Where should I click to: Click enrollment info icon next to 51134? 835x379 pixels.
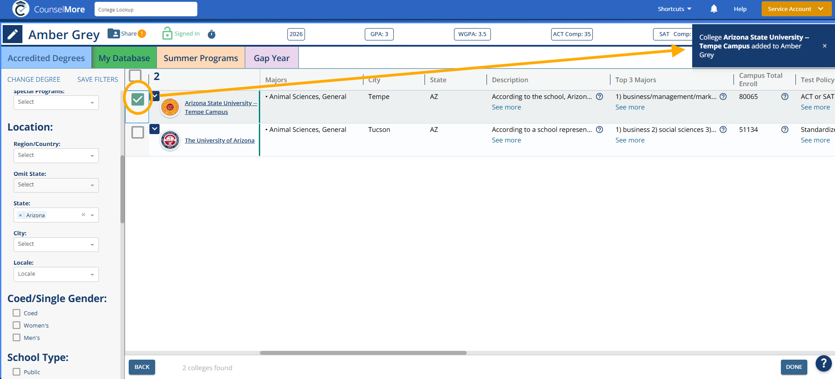pos(784,129)
